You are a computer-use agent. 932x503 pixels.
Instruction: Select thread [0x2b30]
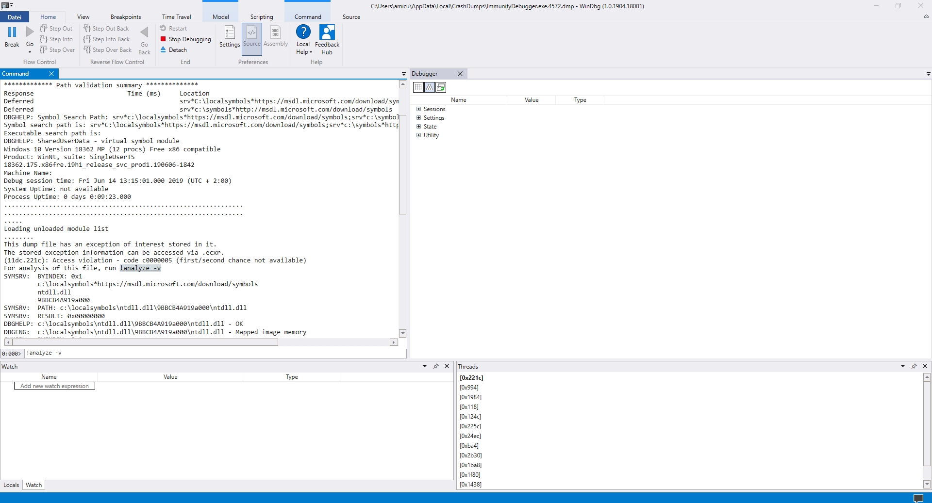(x=471, y=455)
